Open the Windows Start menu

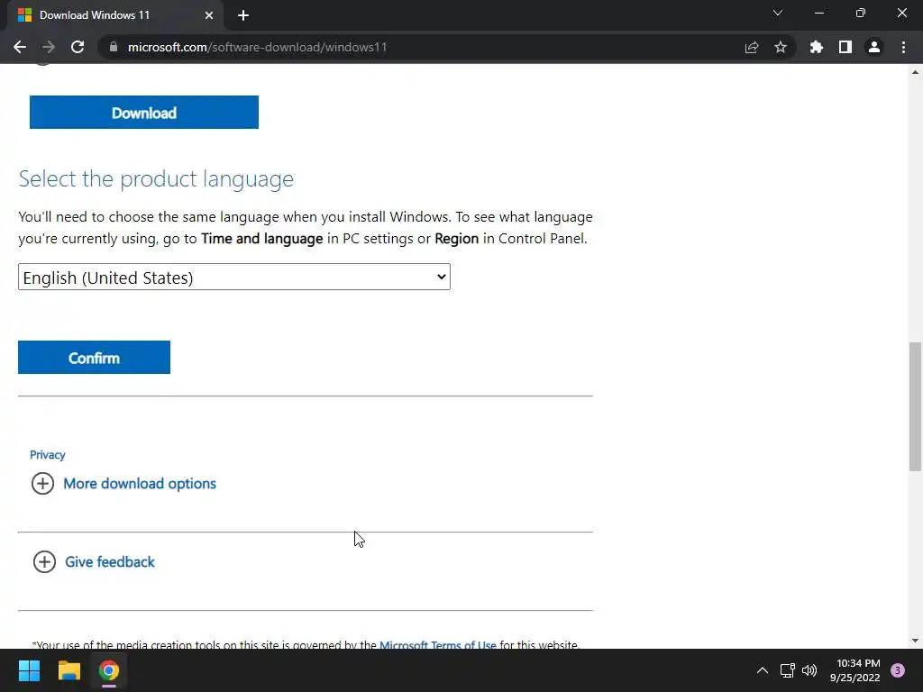pos(29,670)
